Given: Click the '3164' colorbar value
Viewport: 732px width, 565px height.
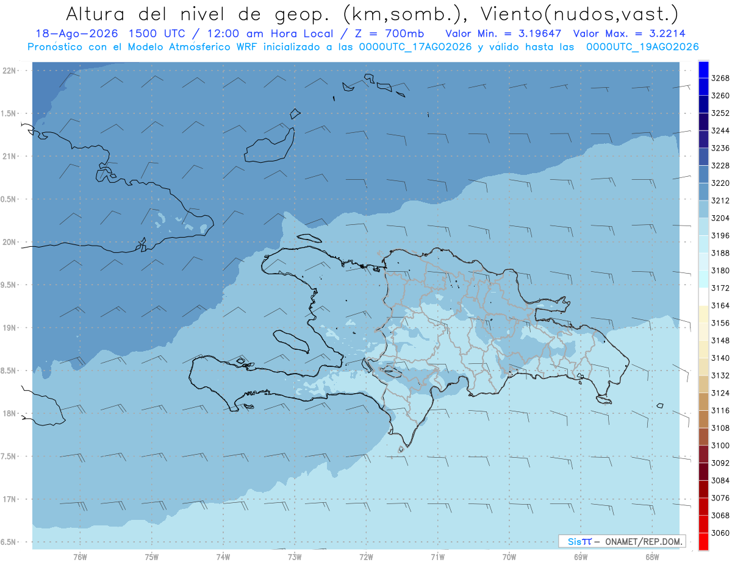Looking at the screenshot, I should click(x=720, y=305).
